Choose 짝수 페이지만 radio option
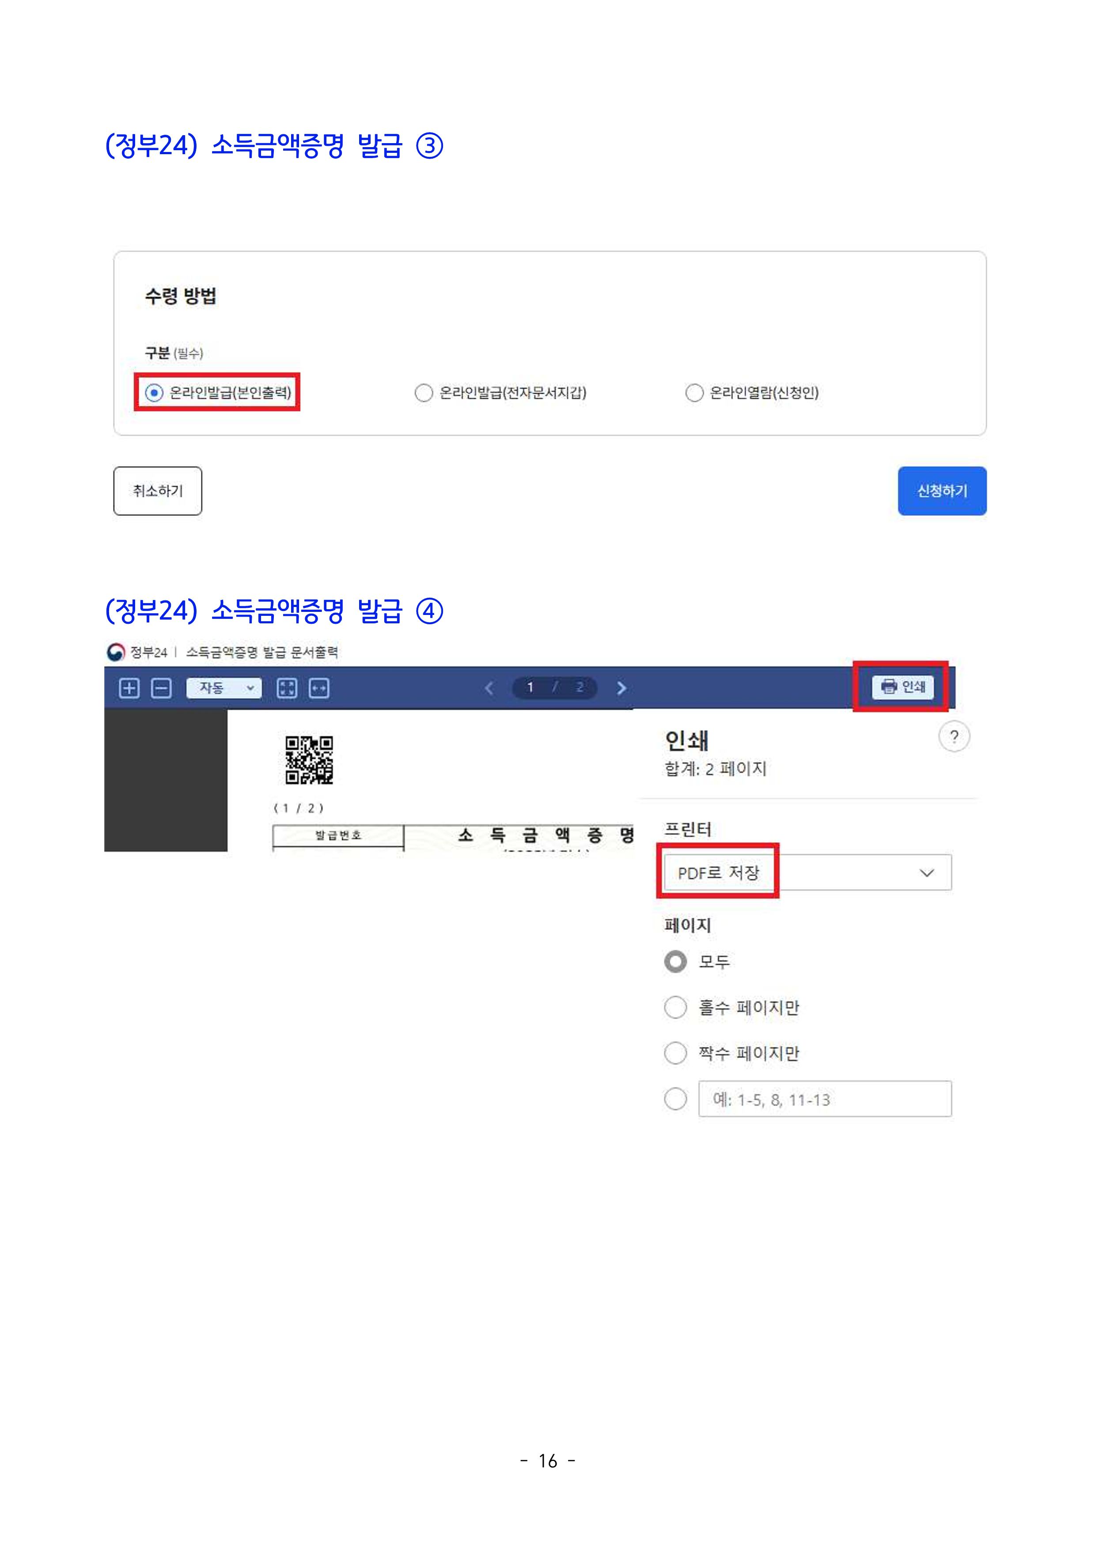 (676, 1053)
